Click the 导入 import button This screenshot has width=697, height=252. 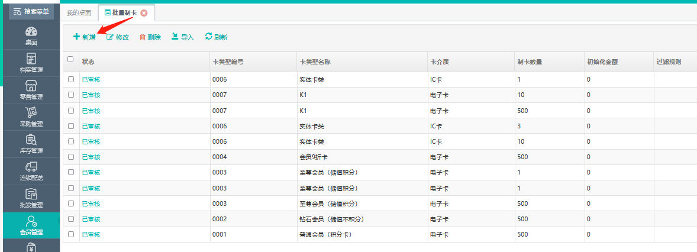pos(183,37)
